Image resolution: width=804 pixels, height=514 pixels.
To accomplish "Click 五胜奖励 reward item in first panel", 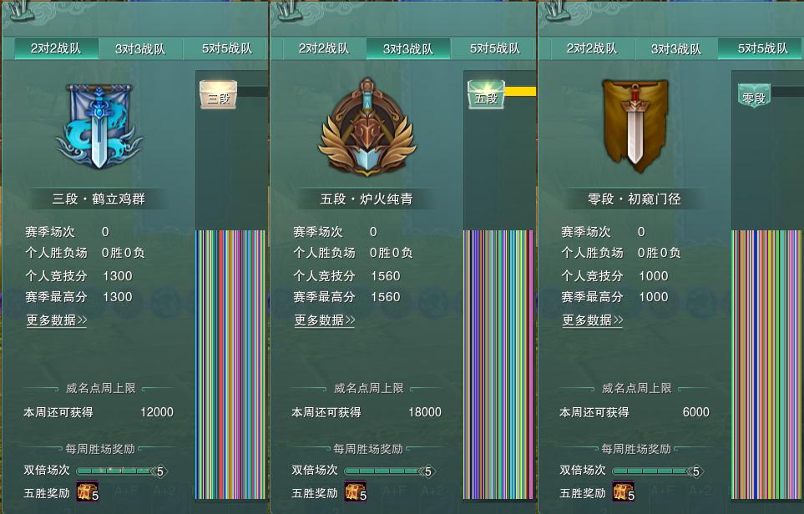I will [87, 491].
